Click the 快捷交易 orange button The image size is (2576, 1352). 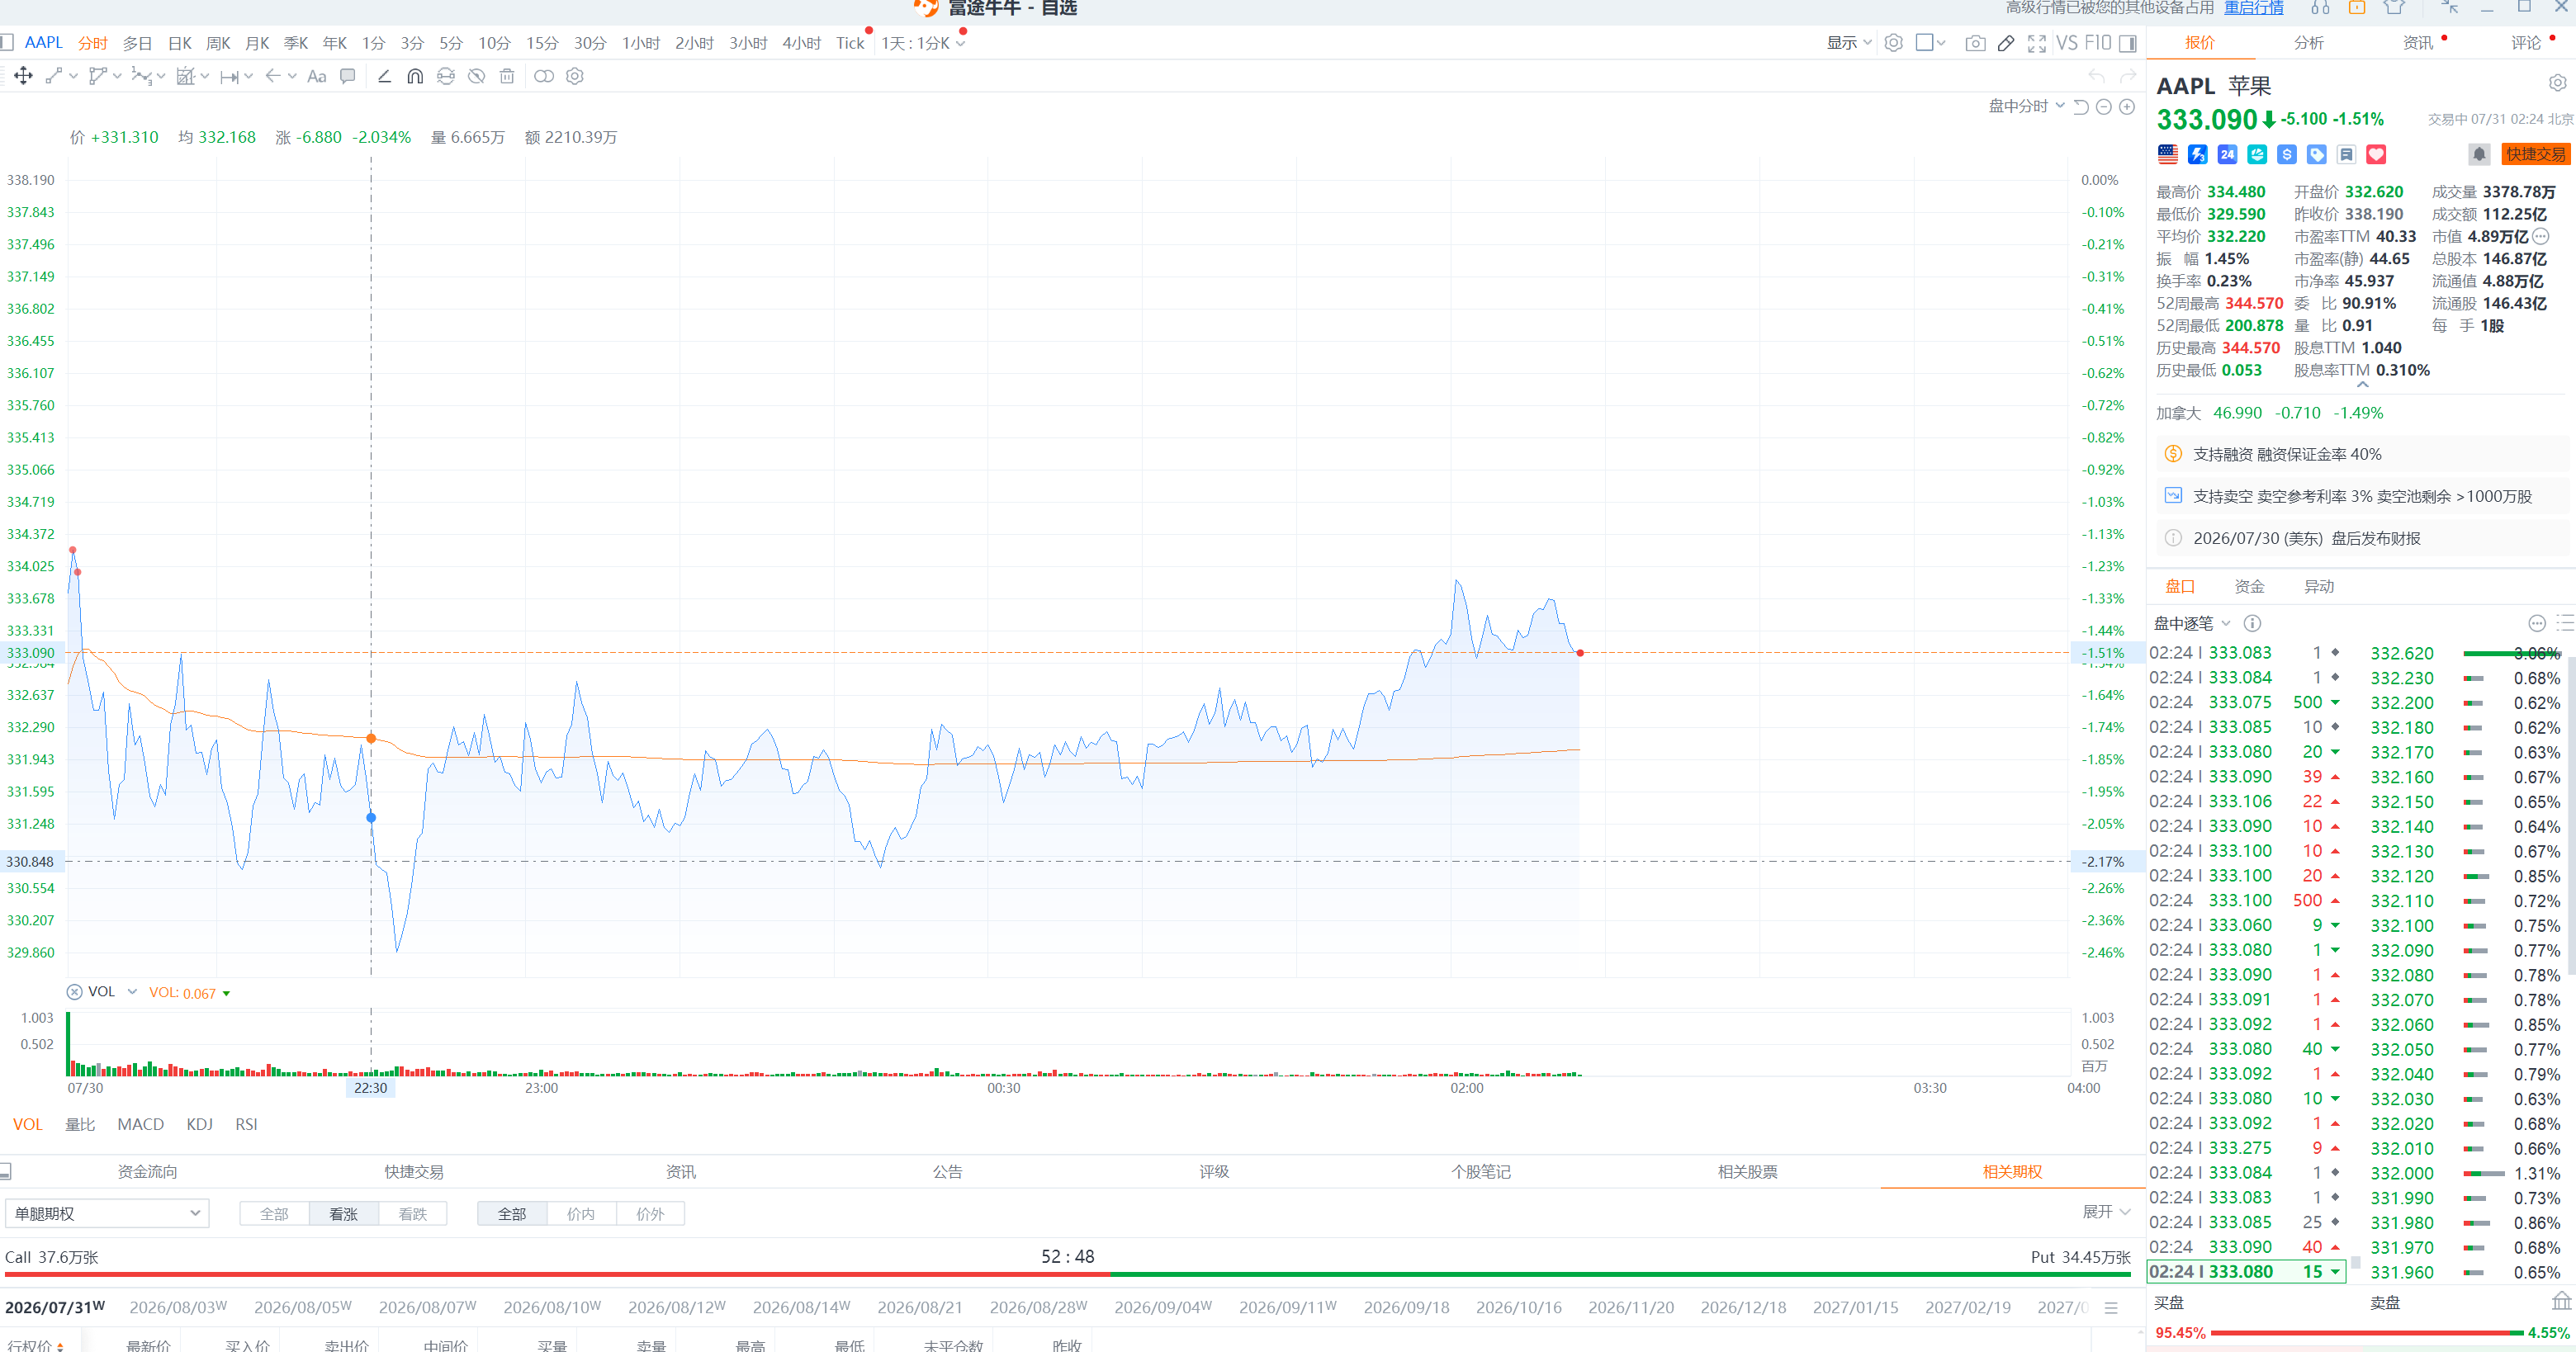point(2535,154)
